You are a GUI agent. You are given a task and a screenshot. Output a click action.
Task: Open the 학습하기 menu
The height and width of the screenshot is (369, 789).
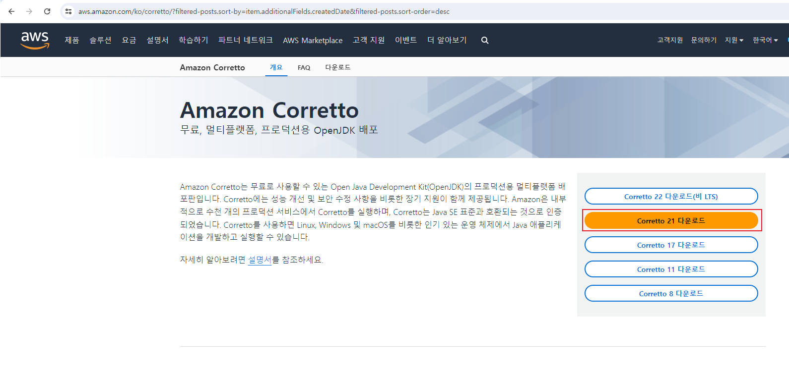tap(194, 40)
